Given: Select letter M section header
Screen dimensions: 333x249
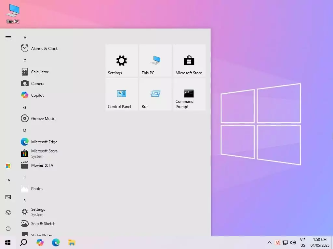Looking at the screenshot, I should [25, 131].
